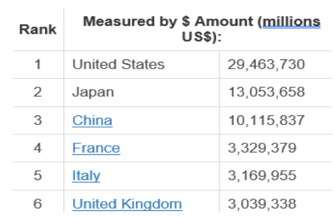Click rank number 1 cell
The width and height of the screenshot is (333, 219).
[38, 65]
